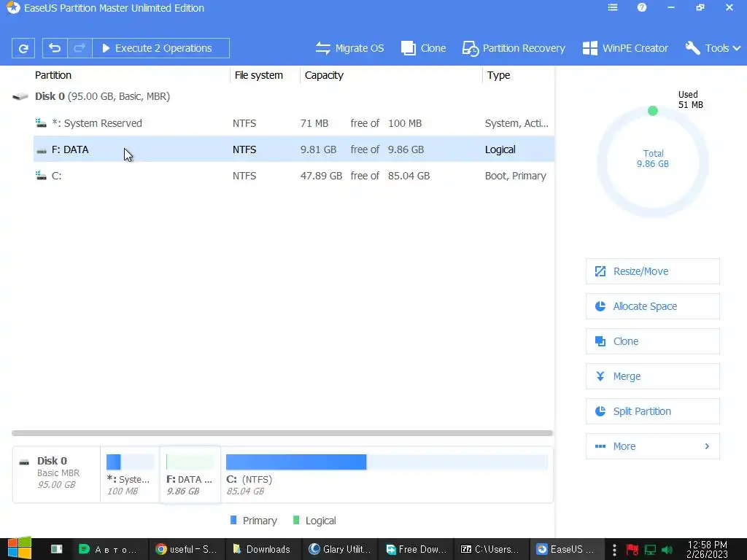Click Split Partition button

pyautogui.click(x=653, y=411)
